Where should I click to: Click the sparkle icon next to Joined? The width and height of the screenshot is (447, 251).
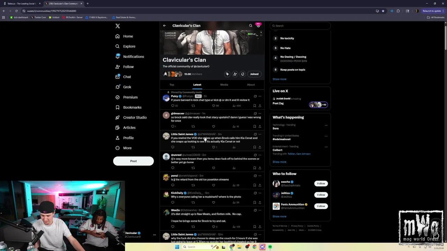coord(227,74)
